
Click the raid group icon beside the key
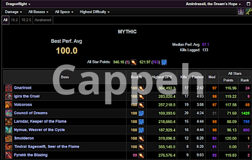pos(241,12)
